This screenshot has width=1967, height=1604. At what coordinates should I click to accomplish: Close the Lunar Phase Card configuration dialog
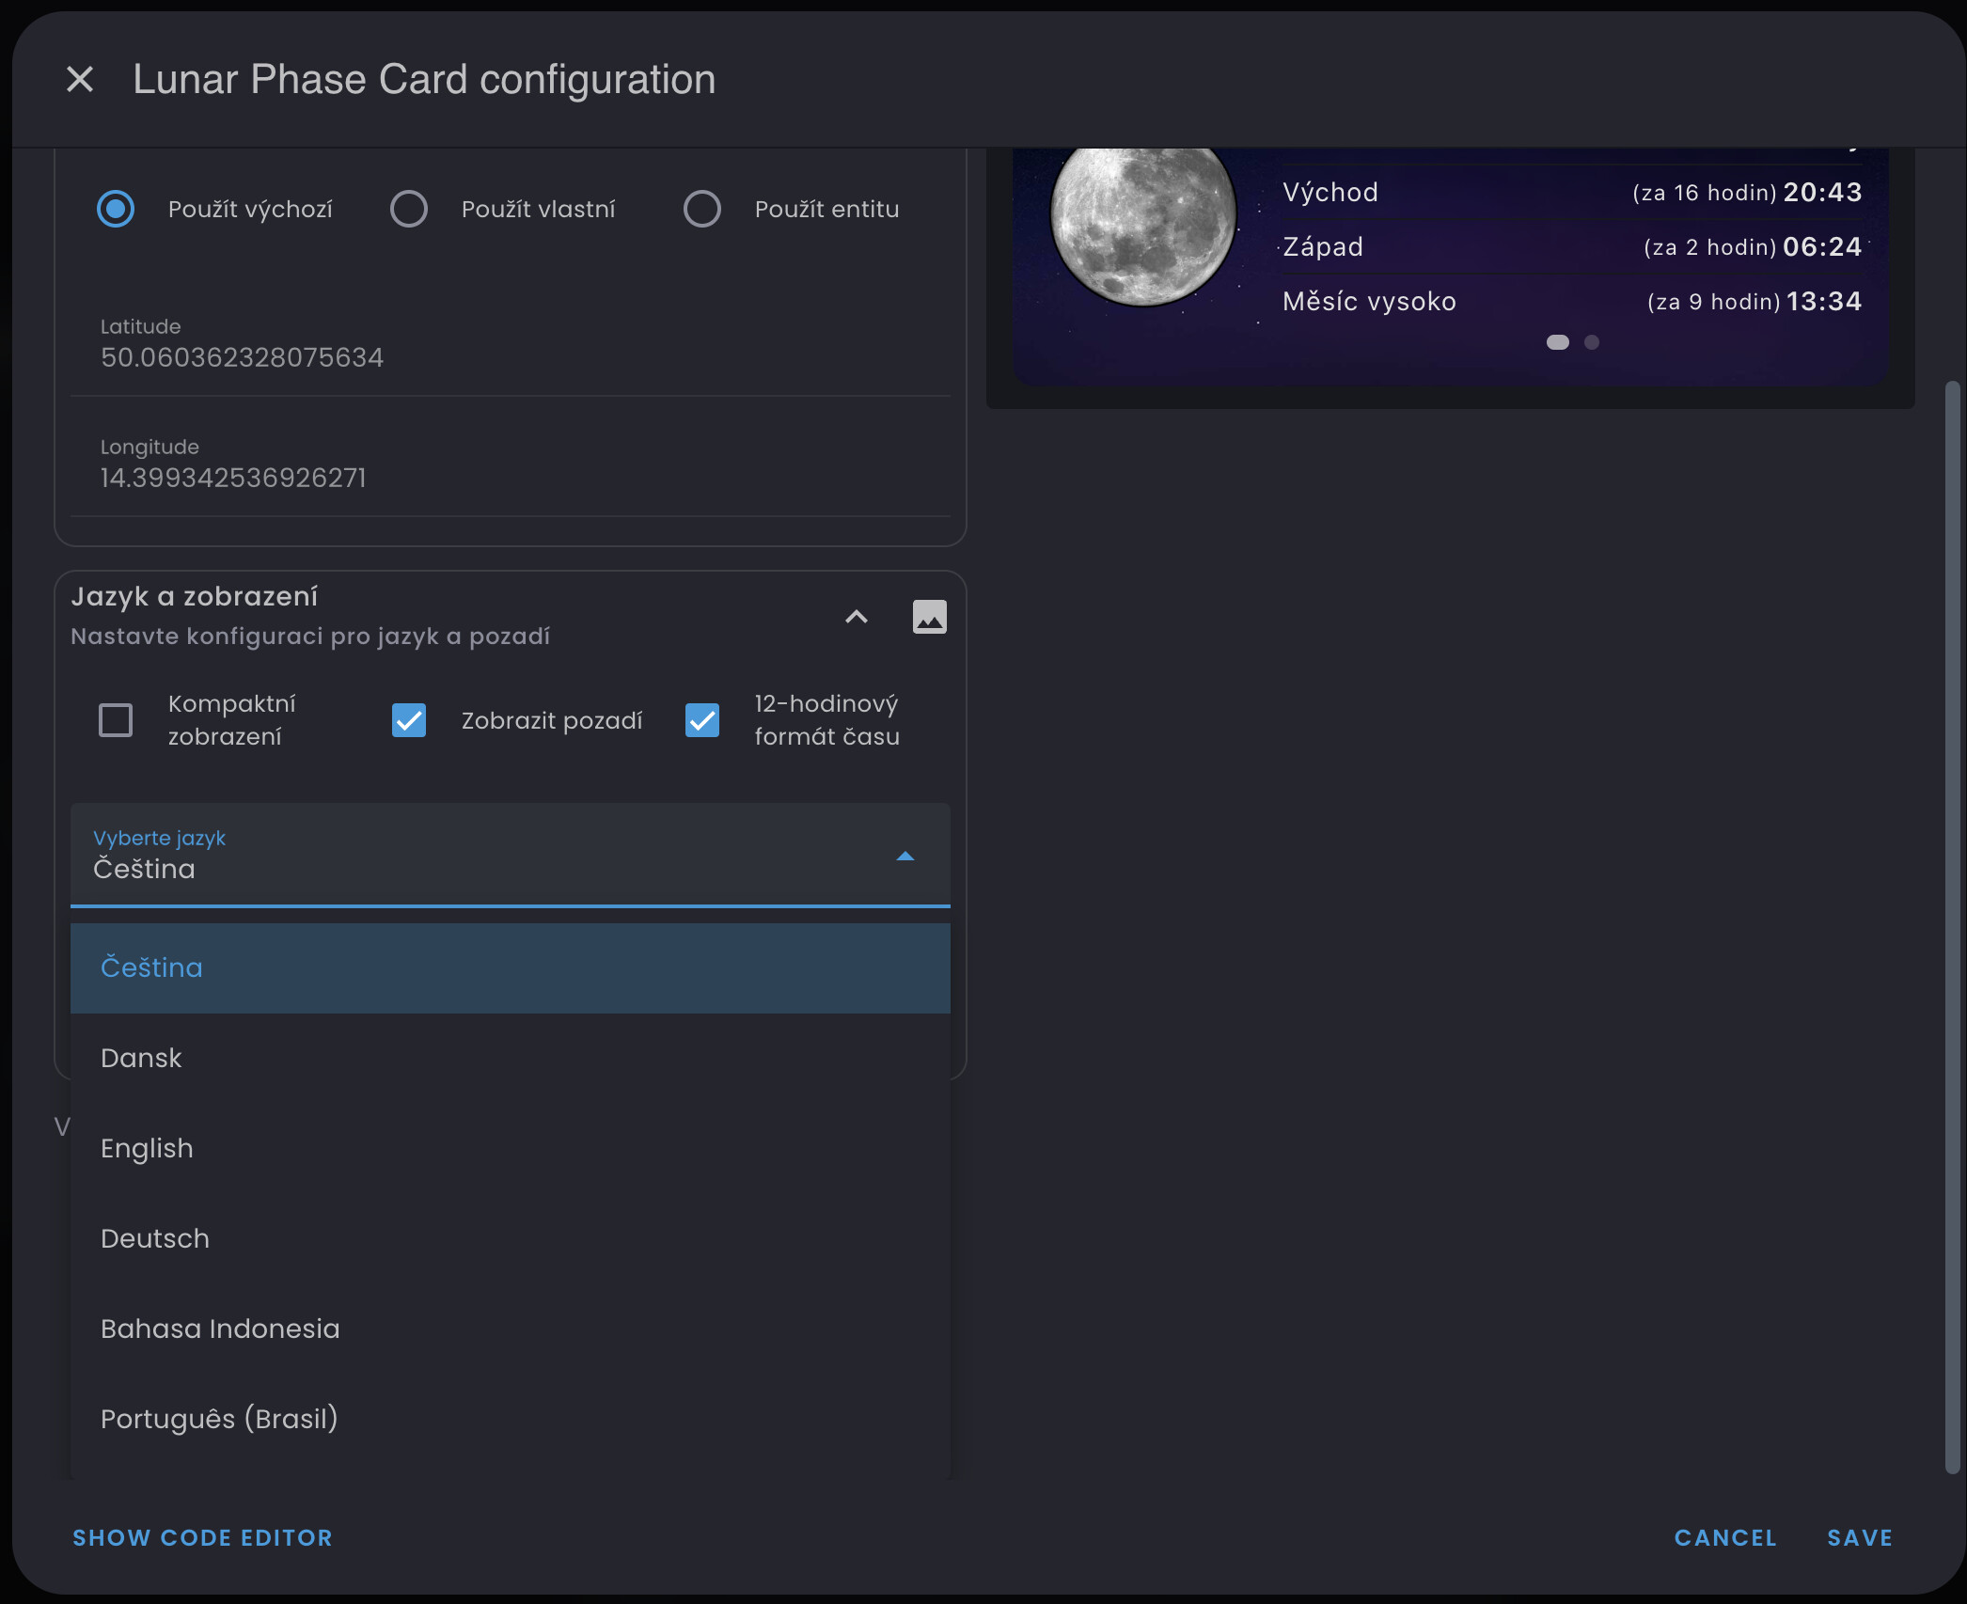(80, 79)
